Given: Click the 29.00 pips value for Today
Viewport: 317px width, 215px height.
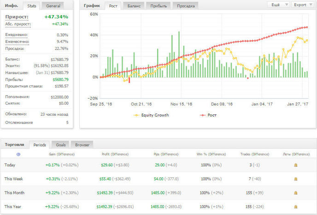Looking at the screenshot, I should pos(160,165).
